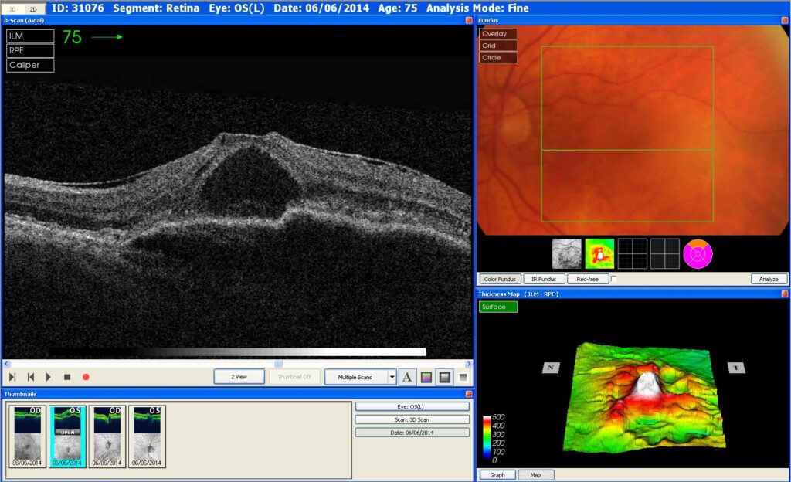Show the Red-free fundus image
The width and height of the screenshot is (791, 482).
click(x=588, y=279)
